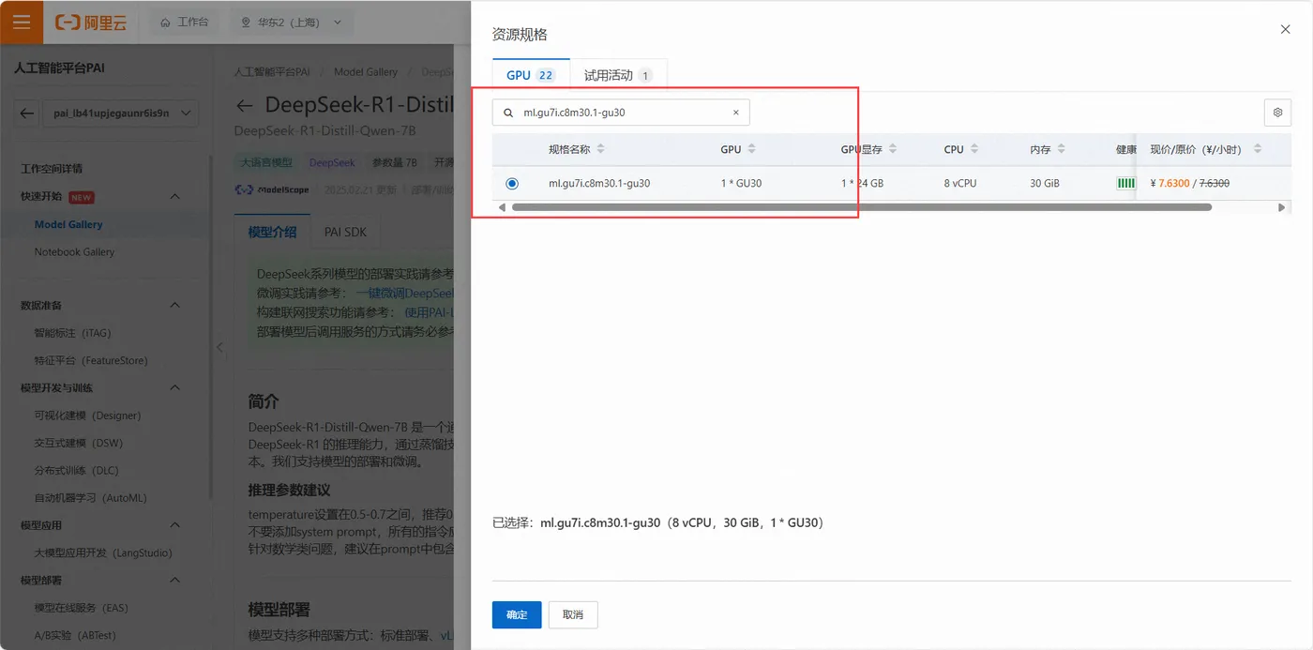The width and height of the screenshot is (1313, 650).
Task: Collapse the 模型应用 sidebar section
Action: (x=175, y=525)
